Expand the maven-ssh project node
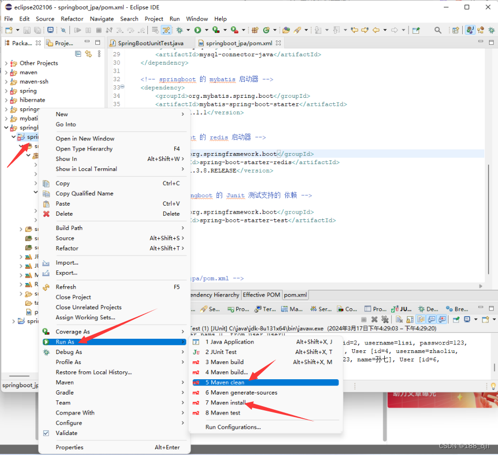The width and height of the screenshot is (498, 455). (6, 82)
